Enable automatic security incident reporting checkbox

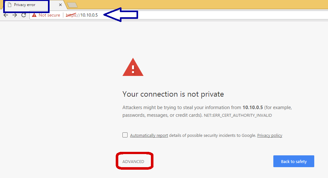click(125, 135)
